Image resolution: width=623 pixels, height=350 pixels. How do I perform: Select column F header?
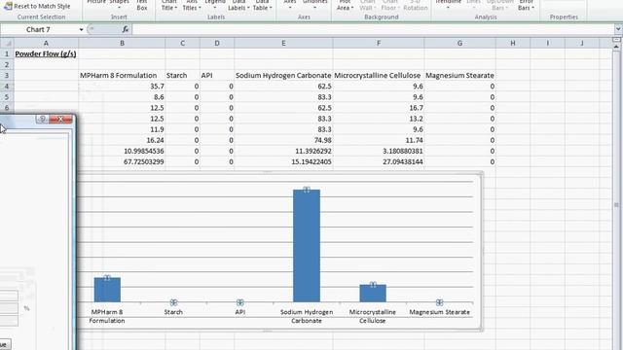point(379,43)
